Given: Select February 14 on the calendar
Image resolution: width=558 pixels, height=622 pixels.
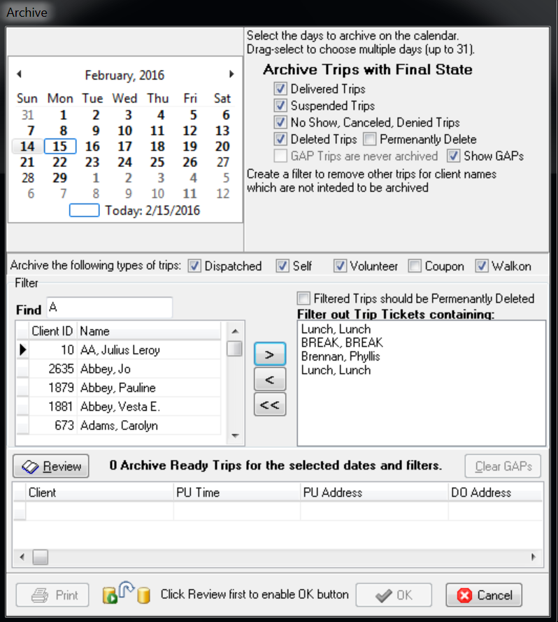Looking at the screenshot, I should 27,146.
